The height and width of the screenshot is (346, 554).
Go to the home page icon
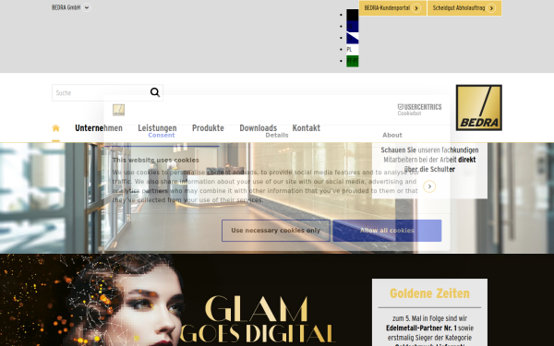click(x=55, y=128)
